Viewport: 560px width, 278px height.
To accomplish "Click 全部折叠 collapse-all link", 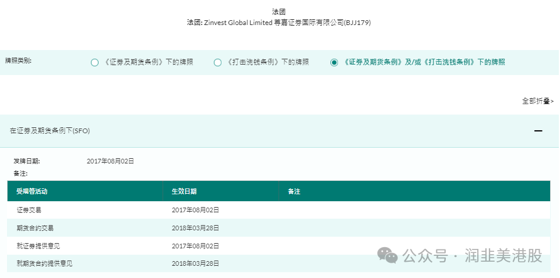I will [538, 101].
